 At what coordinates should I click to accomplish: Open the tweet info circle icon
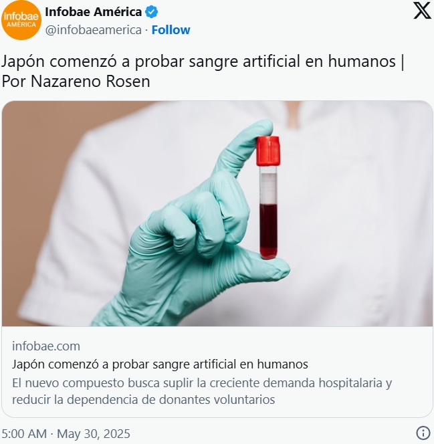tap(423, 433)
